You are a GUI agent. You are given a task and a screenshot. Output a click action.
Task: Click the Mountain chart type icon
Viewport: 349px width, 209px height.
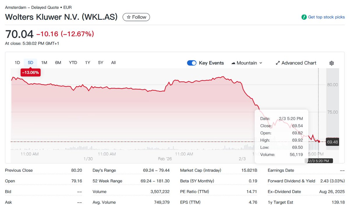[x=233, y=63]
